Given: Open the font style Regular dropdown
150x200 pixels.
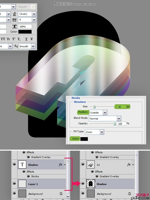Looking at the screenshot, I should click(33, 7).
